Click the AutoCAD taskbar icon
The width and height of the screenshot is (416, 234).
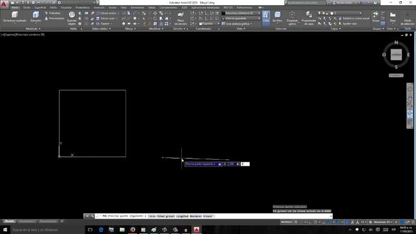click(196, 229)
